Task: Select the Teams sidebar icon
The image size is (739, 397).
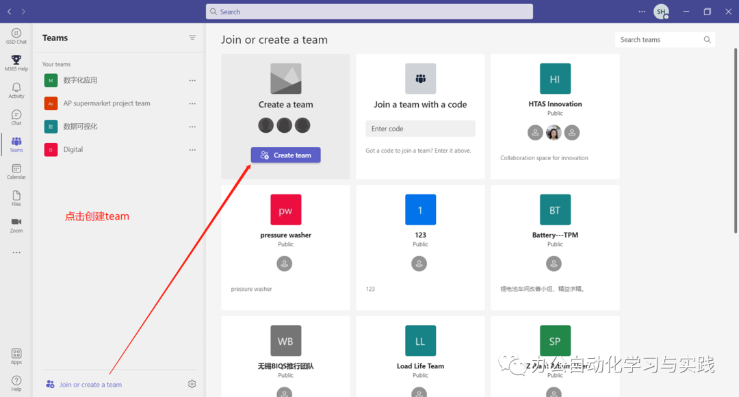Action: click(16, 144)
